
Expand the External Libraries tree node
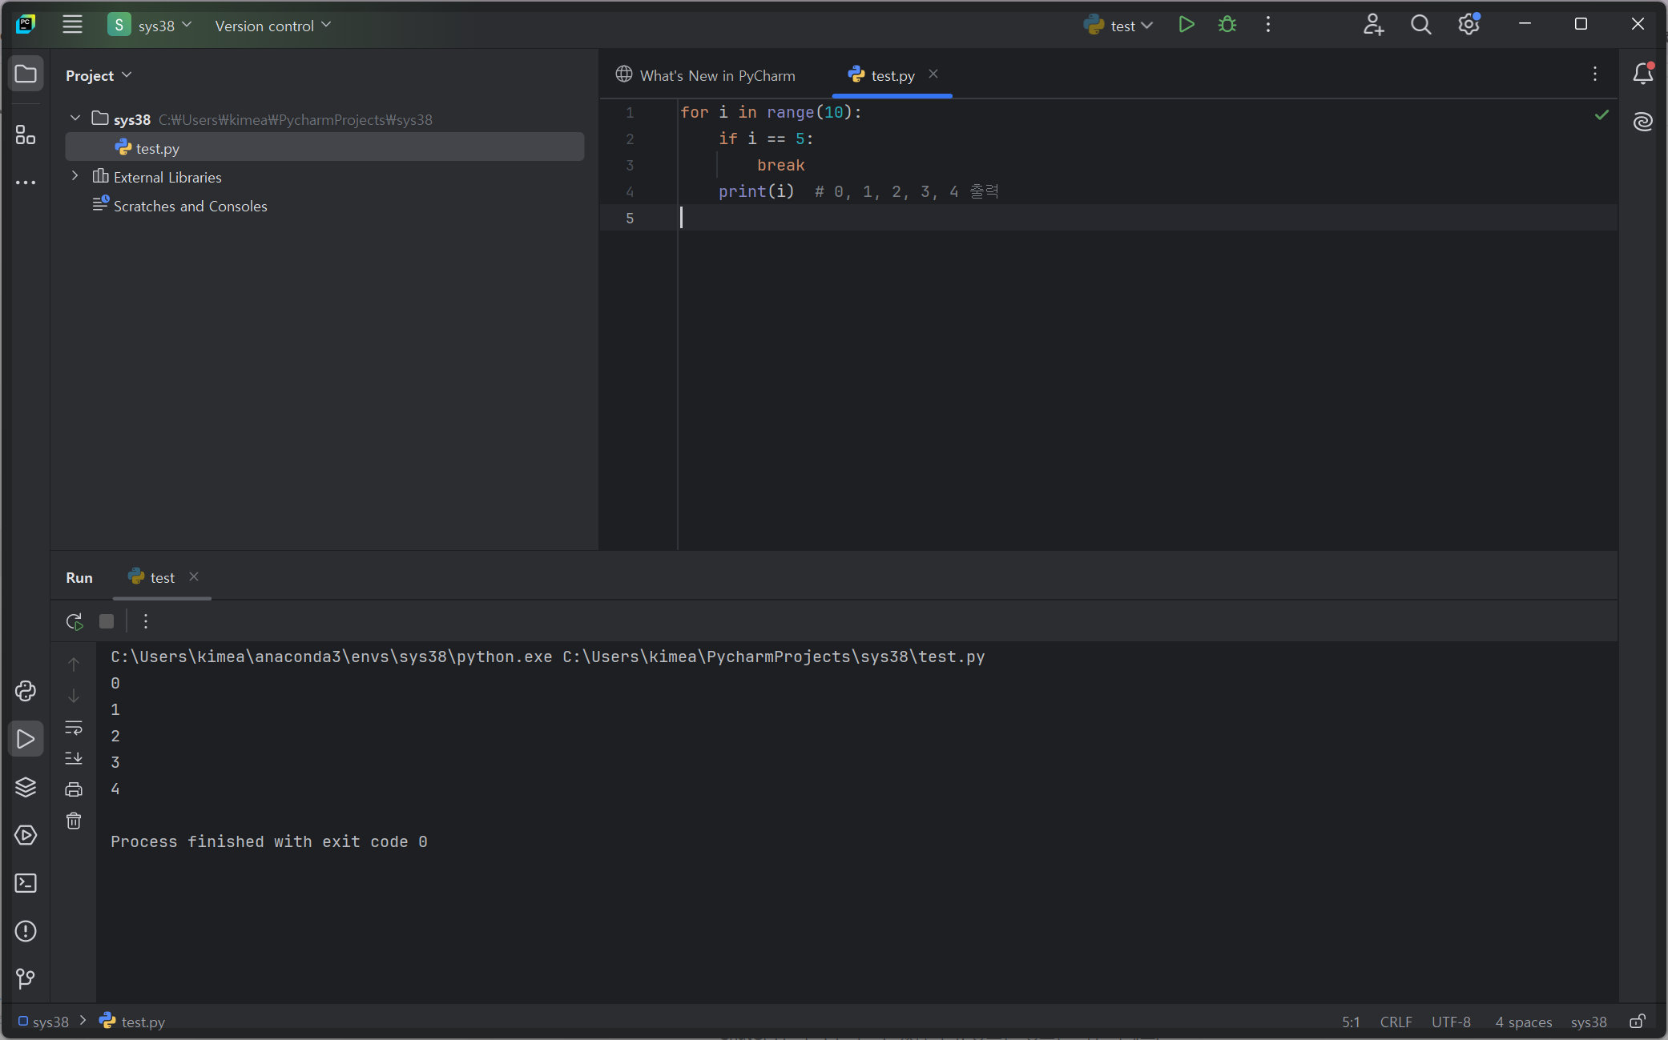coord(75,176)
